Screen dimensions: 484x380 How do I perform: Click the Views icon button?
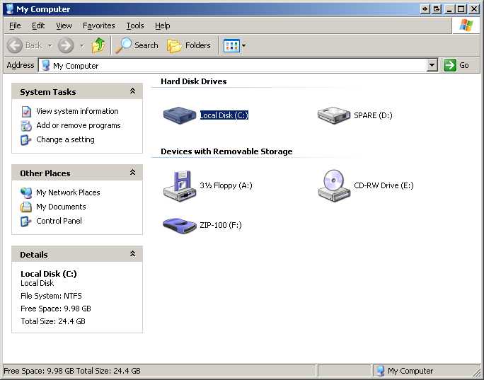tap(231, 46)
